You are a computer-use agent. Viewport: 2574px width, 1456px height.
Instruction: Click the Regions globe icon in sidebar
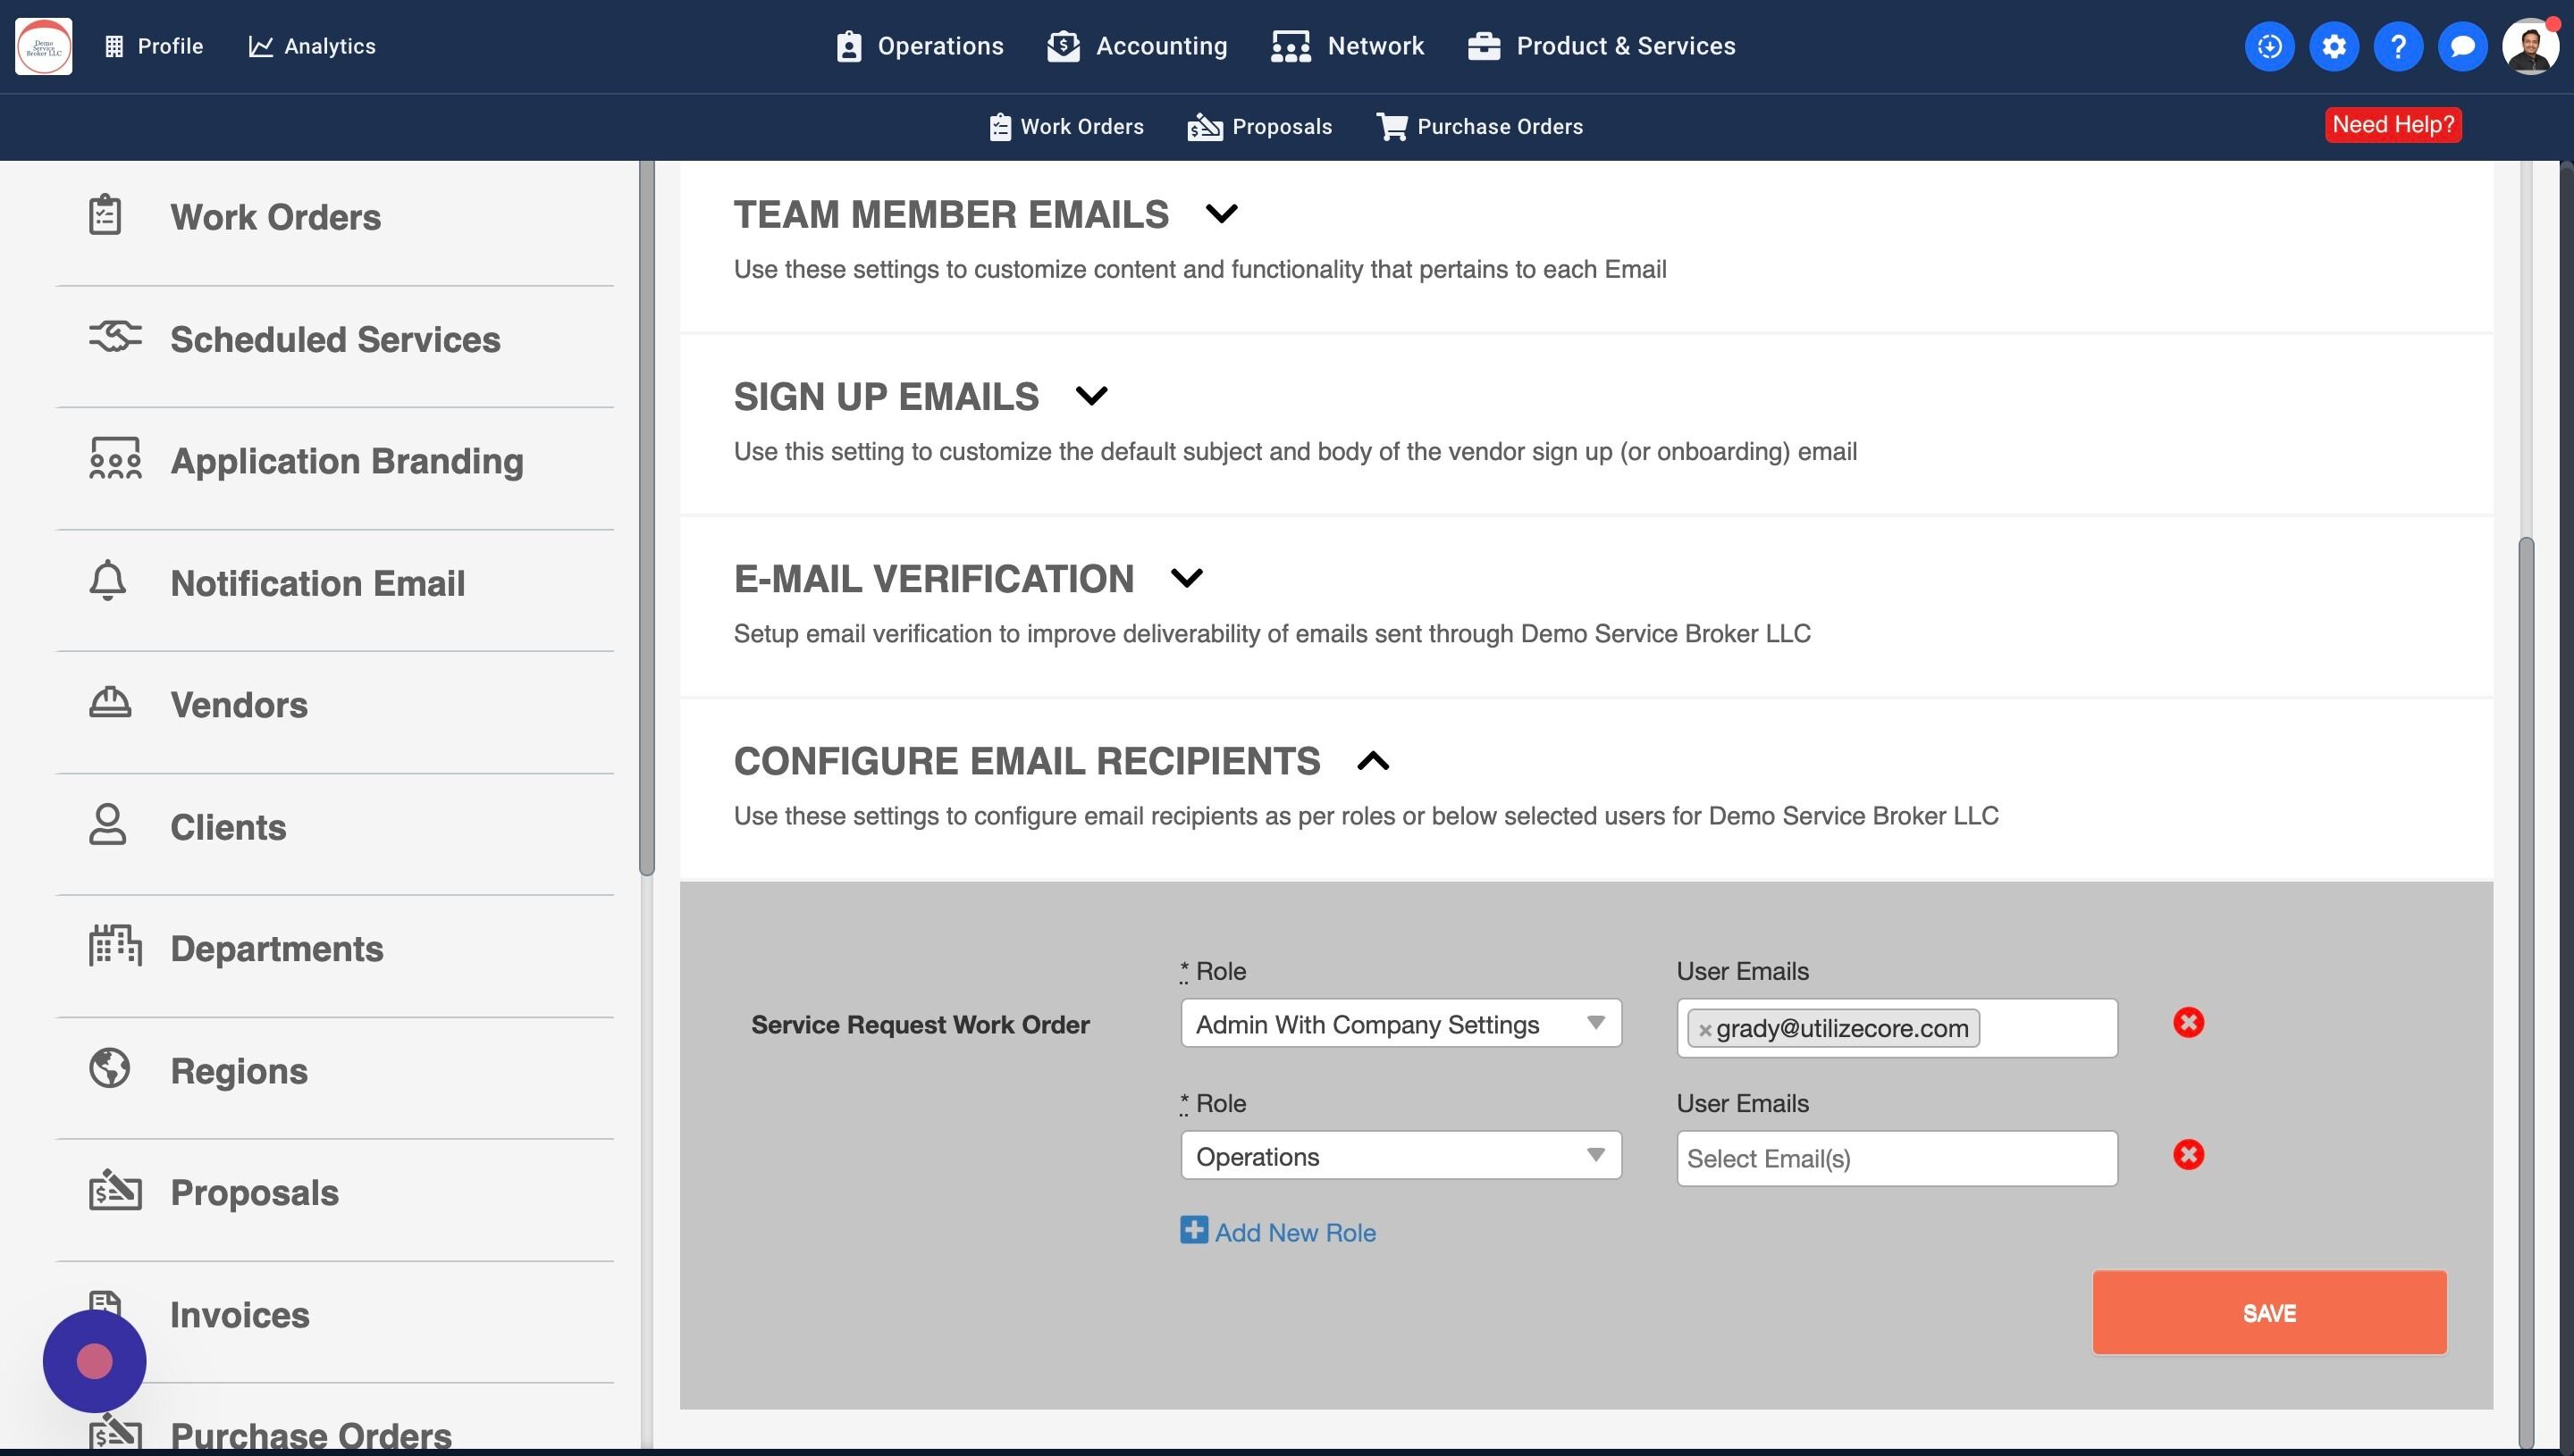coord(109,1068)
